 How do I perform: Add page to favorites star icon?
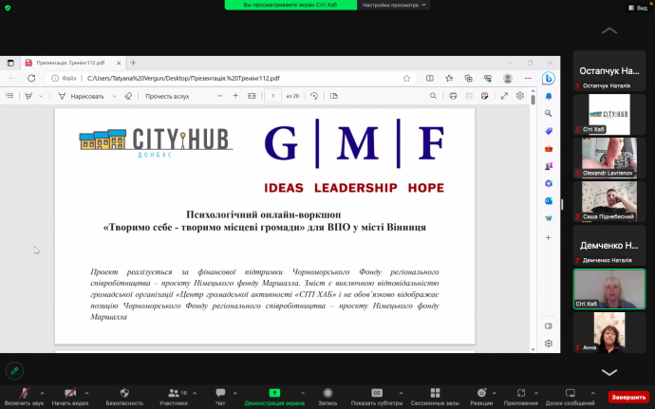coord(406,78)
